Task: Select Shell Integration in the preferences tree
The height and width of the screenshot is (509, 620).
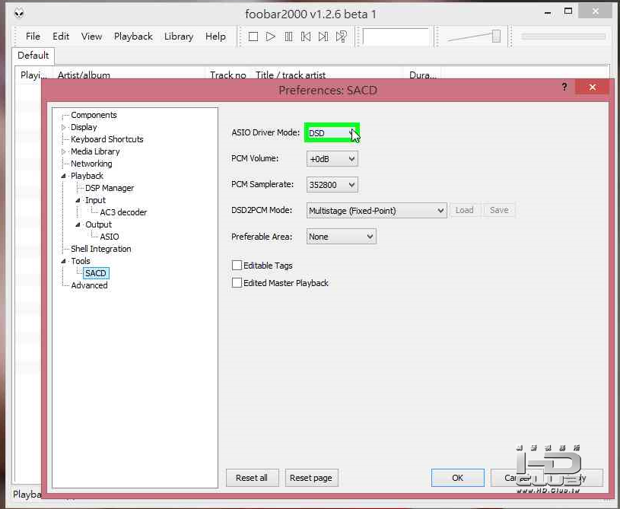Action: (101, 249)
